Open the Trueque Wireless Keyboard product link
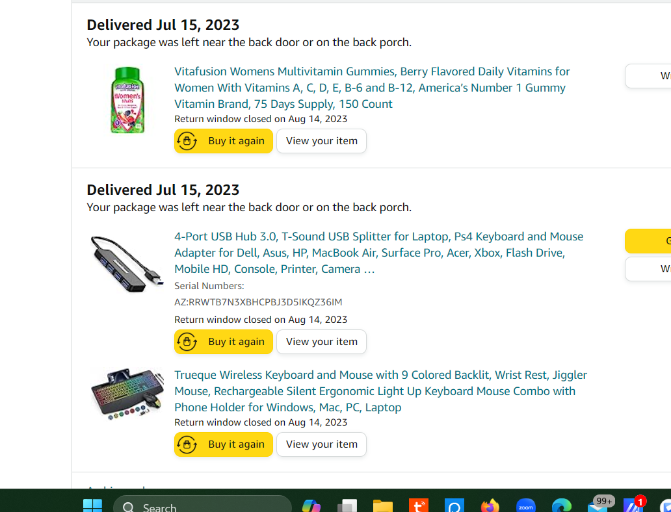The image size is (671, 512). click(380, 391)
